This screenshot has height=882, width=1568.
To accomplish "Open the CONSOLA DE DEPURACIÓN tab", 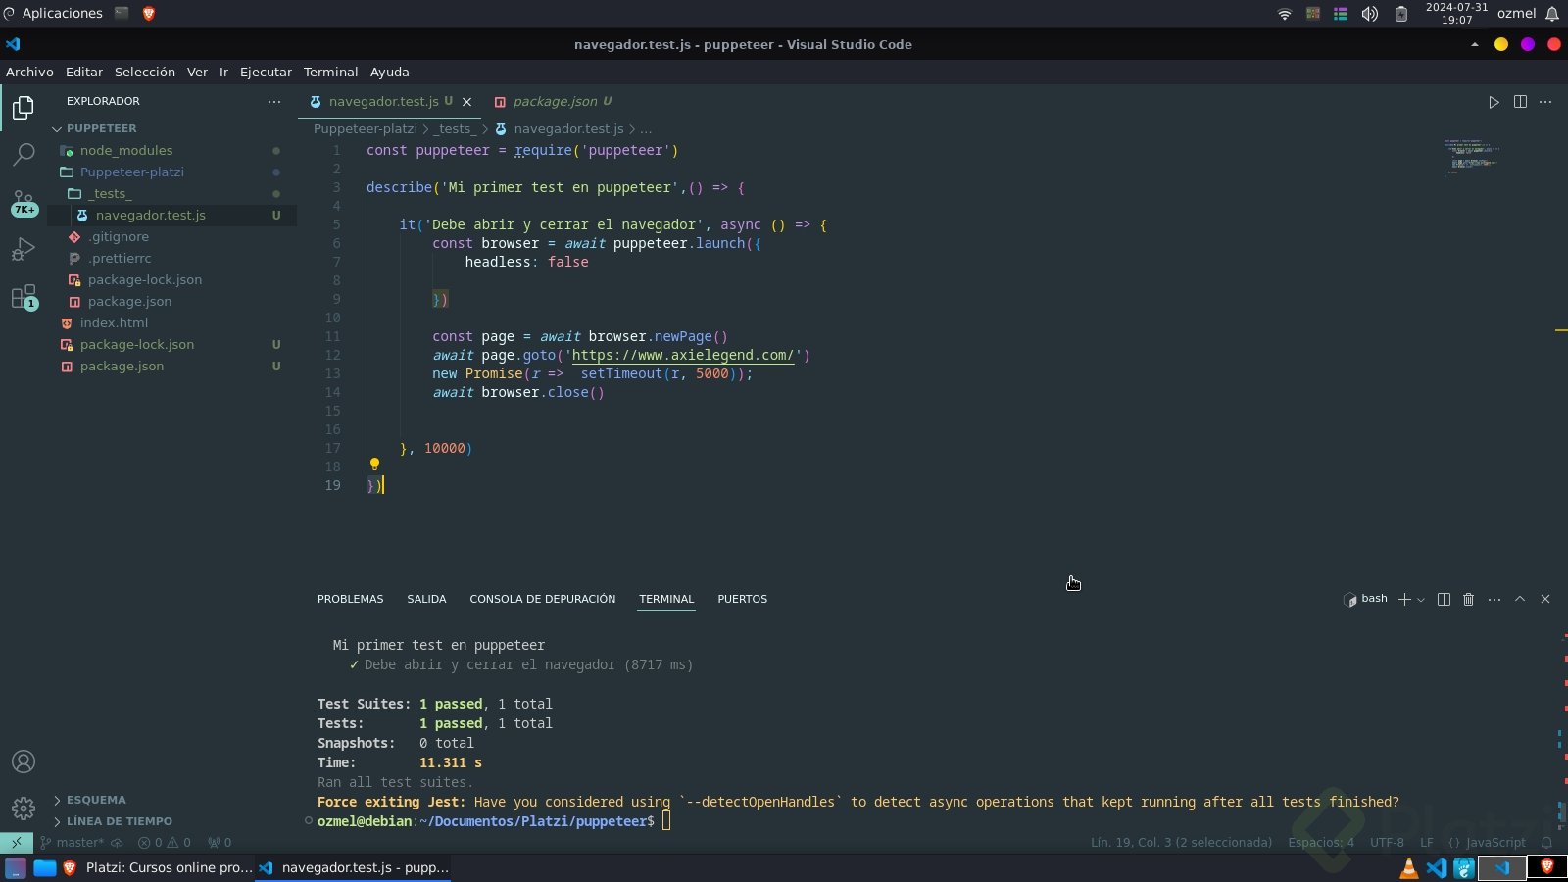I will pos(543,599).
